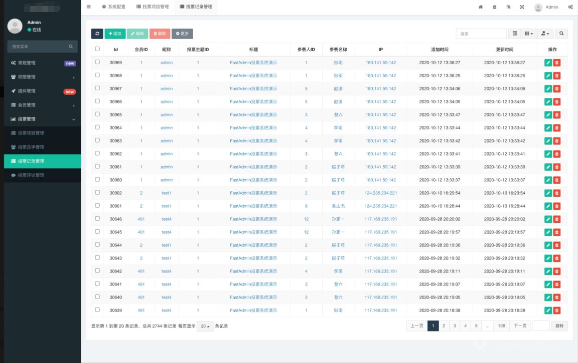
Task: Click nickname link test4 in row 30646
Action: point(166,219)
